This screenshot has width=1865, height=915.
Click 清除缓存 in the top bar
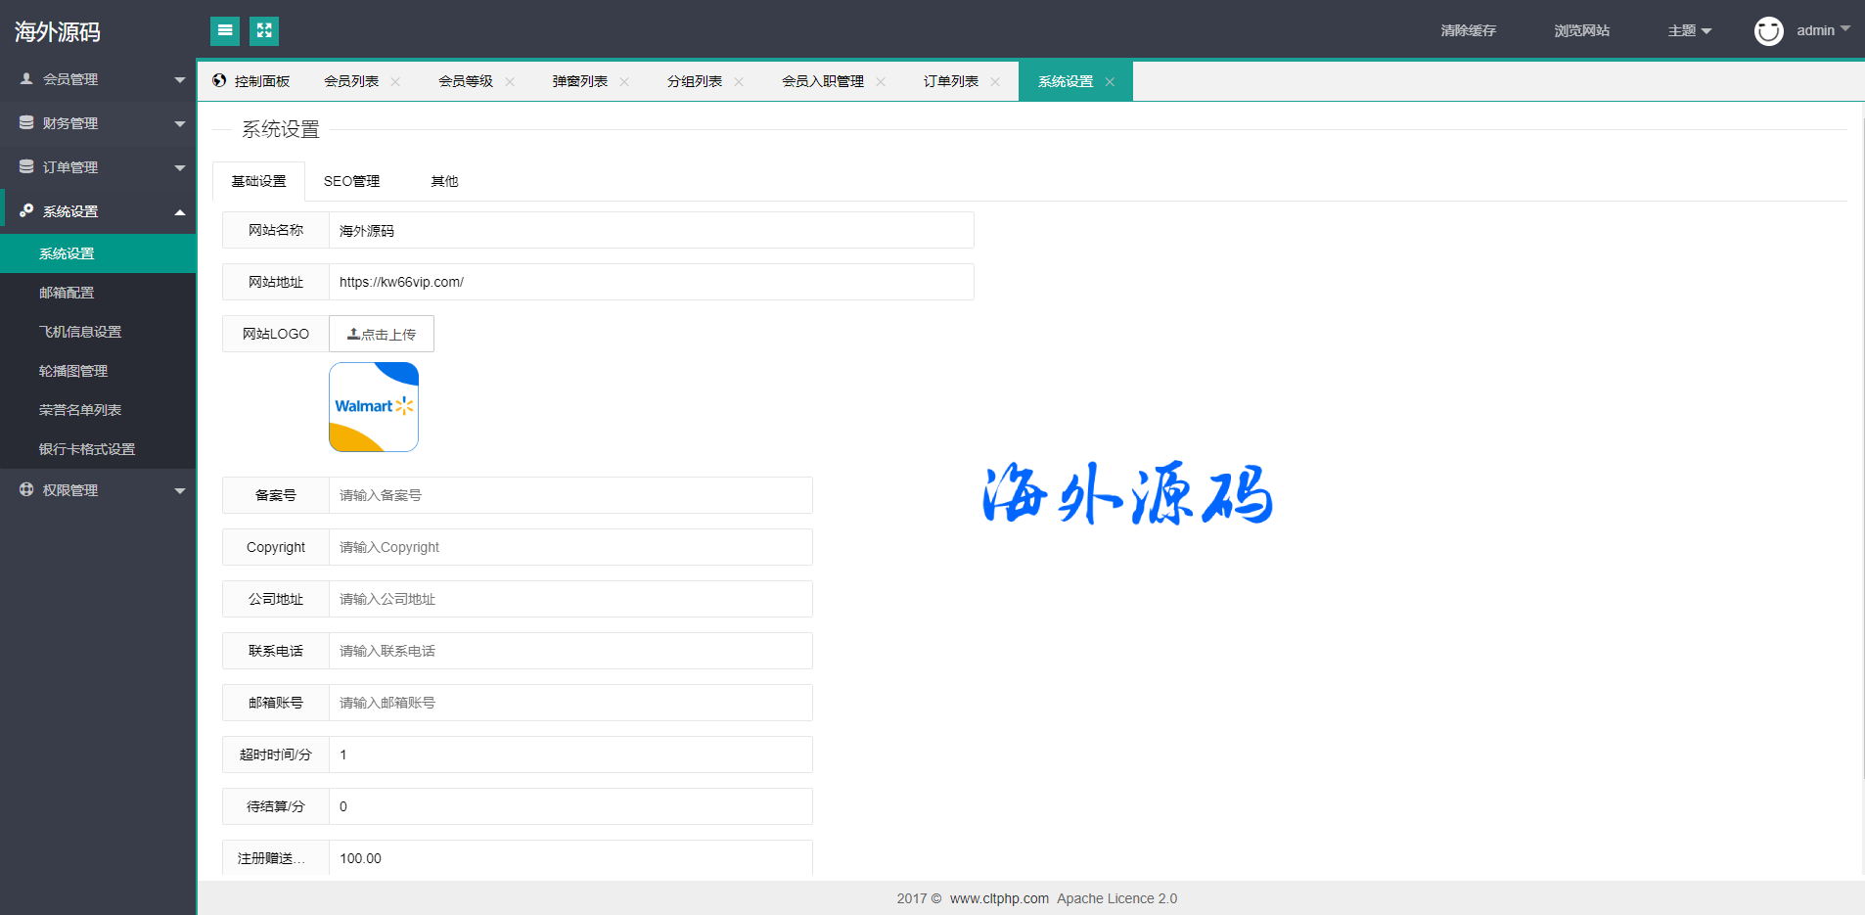tap(1468, 31)
